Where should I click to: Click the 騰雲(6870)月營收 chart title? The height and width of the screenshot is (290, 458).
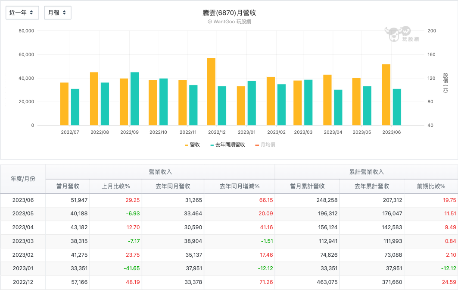coord(229,13)
